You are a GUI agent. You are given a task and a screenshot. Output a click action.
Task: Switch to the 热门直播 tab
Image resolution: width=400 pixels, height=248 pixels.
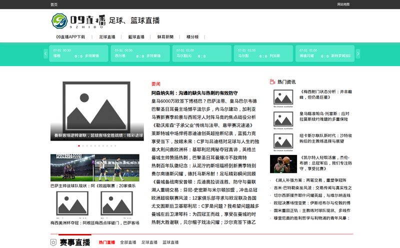point(107,242)
